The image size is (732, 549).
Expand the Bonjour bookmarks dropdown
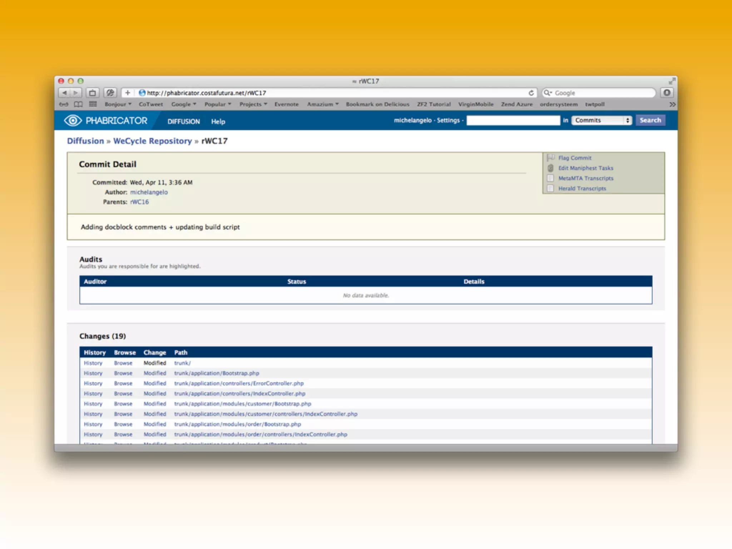click(x=118, y=104)
